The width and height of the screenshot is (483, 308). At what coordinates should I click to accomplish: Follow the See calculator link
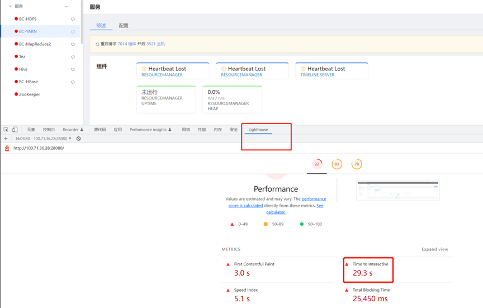295,209
